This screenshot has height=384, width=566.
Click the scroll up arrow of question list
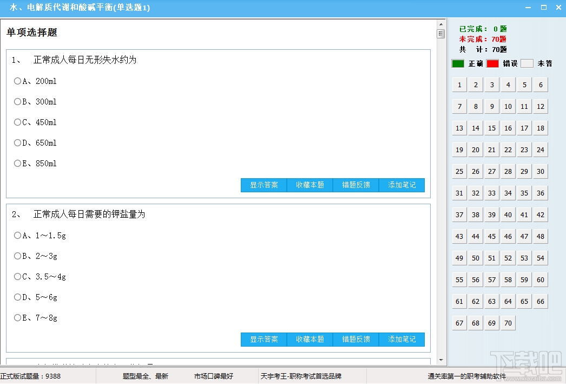coord(441,24)
